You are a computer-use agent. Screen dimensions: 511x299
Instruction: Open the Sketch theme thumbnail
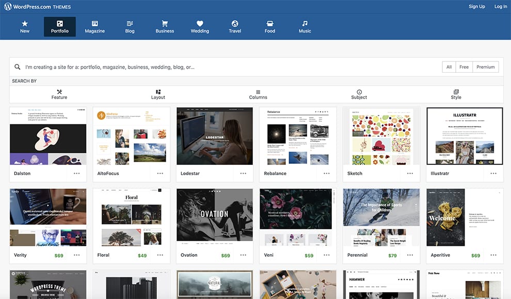click(381, 136)
